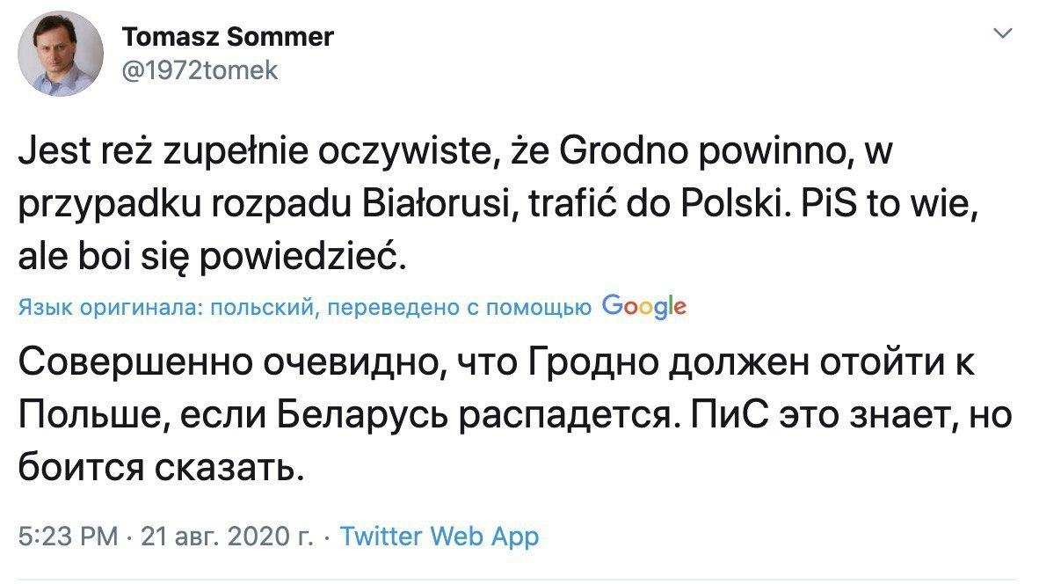Screen dimensions: 1039x584
Task: Open the Twitter Web App source link
Action: click(439, 535)
